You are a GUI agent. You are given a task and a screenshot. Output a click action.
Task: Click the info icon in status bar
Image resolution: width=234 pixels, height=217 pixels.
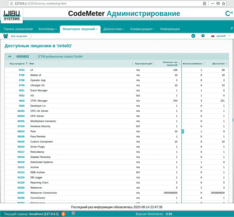[73, 213]
